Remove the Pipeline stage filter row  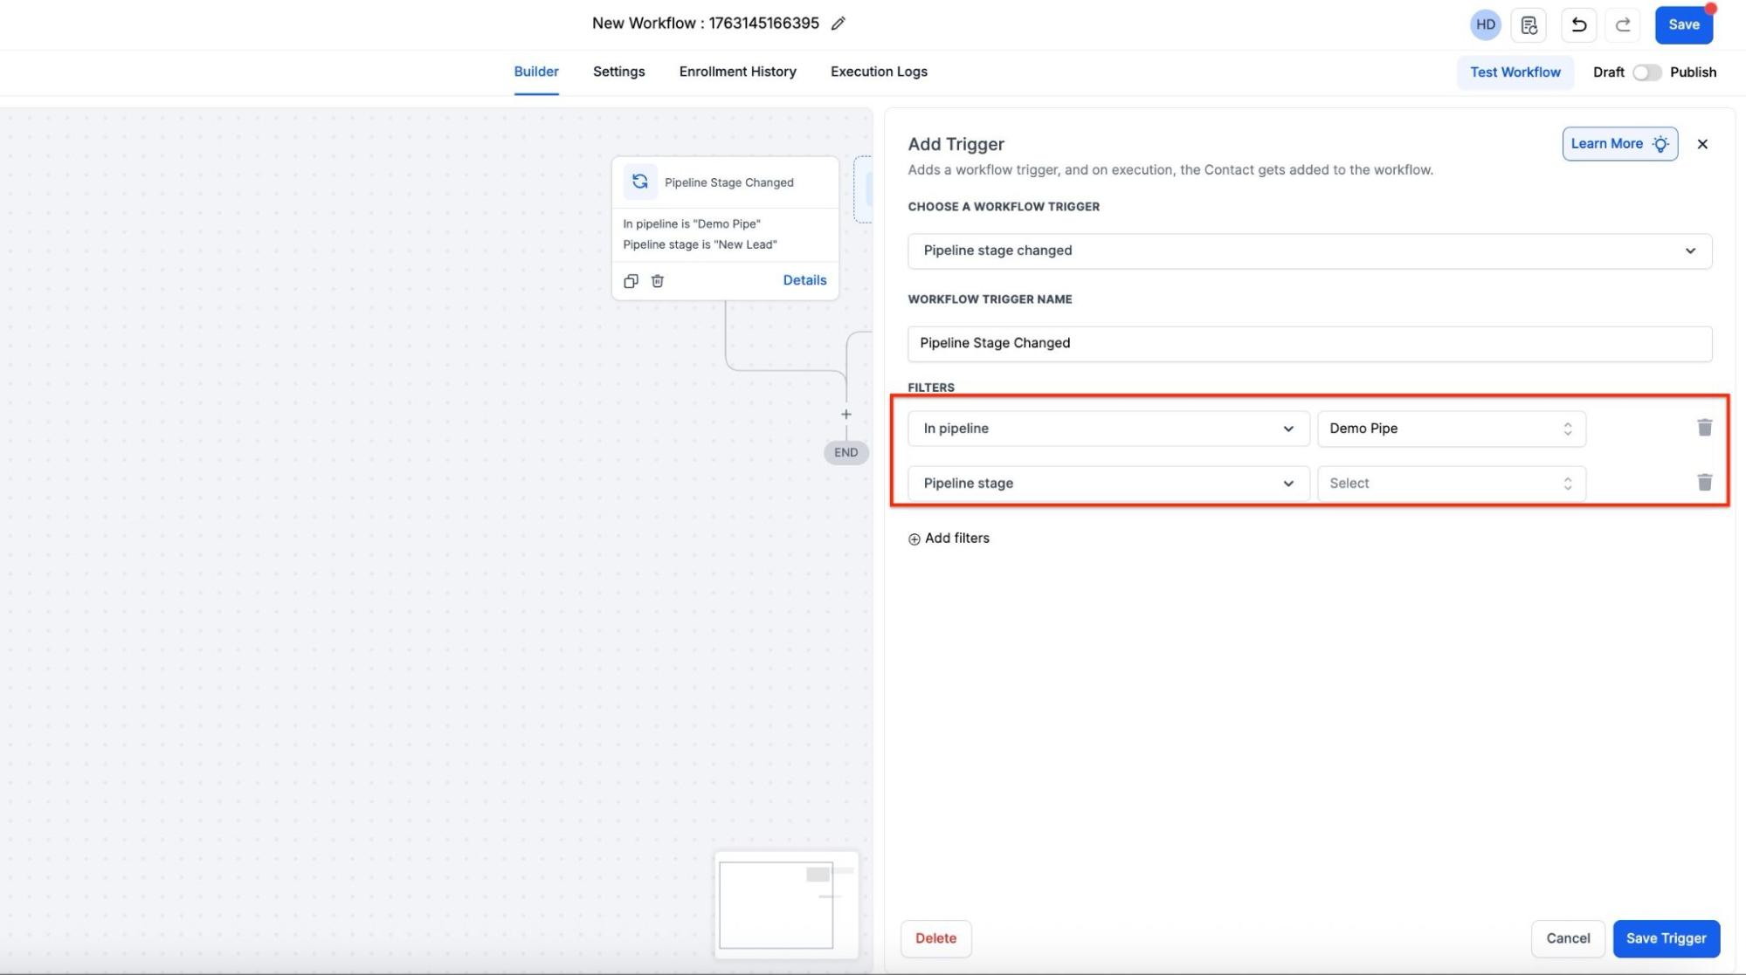pyautogui.click(x=1704, y=483)
